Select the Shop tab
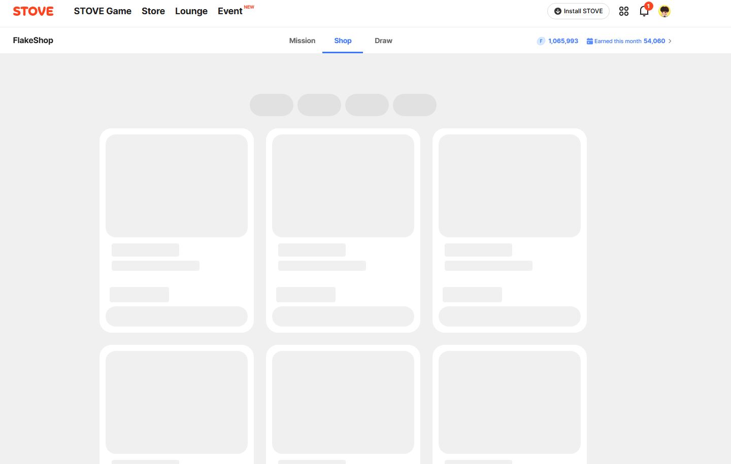Image resolution: width=731 pixels, height=464 pixels. (343, 41)
